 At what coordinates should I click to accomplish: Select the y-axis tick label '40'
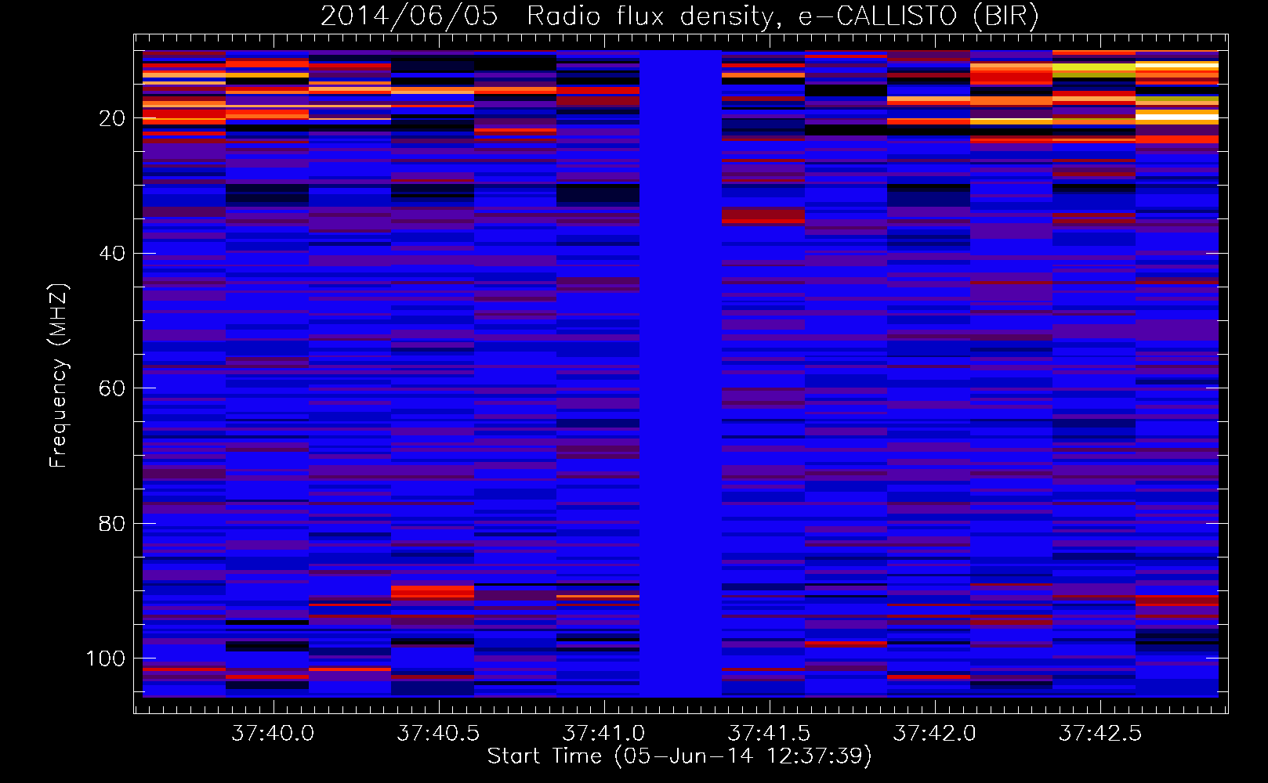tap(112, 253)
